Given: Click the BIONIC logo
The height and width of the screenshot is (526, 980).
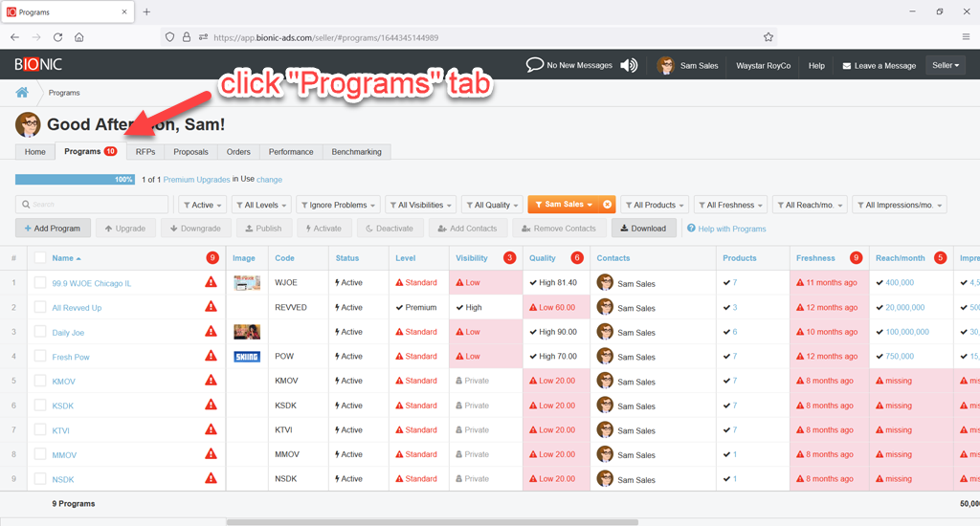Looking at the screenshot, I should [38, 64].
